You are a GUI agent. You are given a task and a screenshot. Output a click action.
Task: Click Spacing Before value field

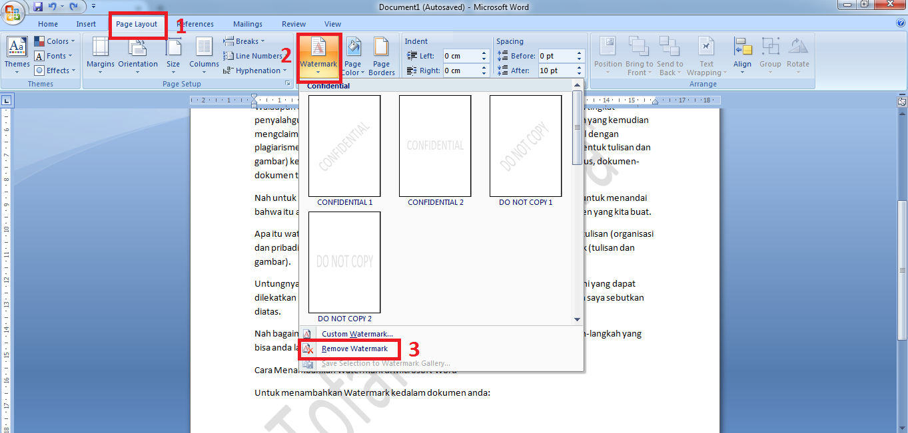(x=557, y=56)
